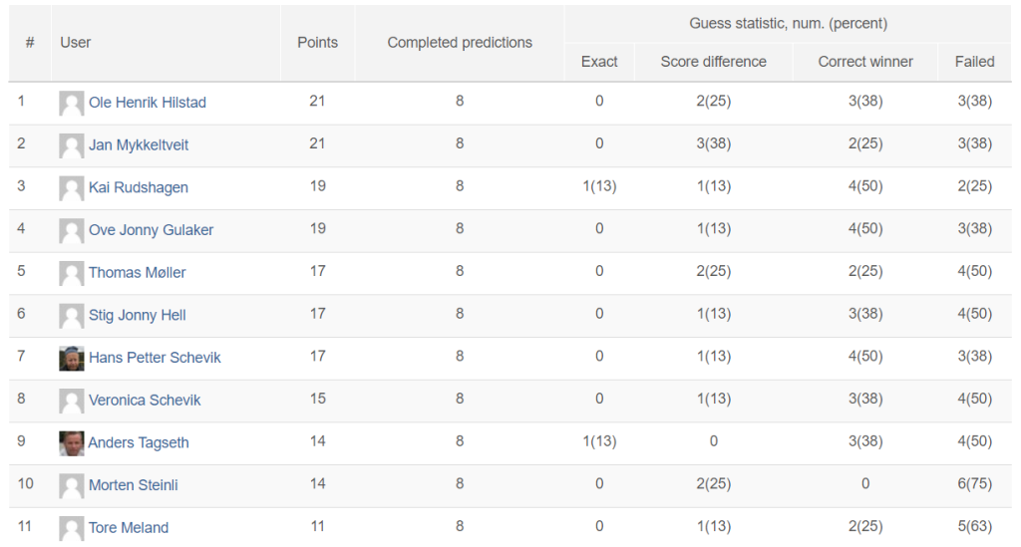Open Jan Mykkeltveit's user profile
Screen dimensions: 1021x547
[139, 145]
